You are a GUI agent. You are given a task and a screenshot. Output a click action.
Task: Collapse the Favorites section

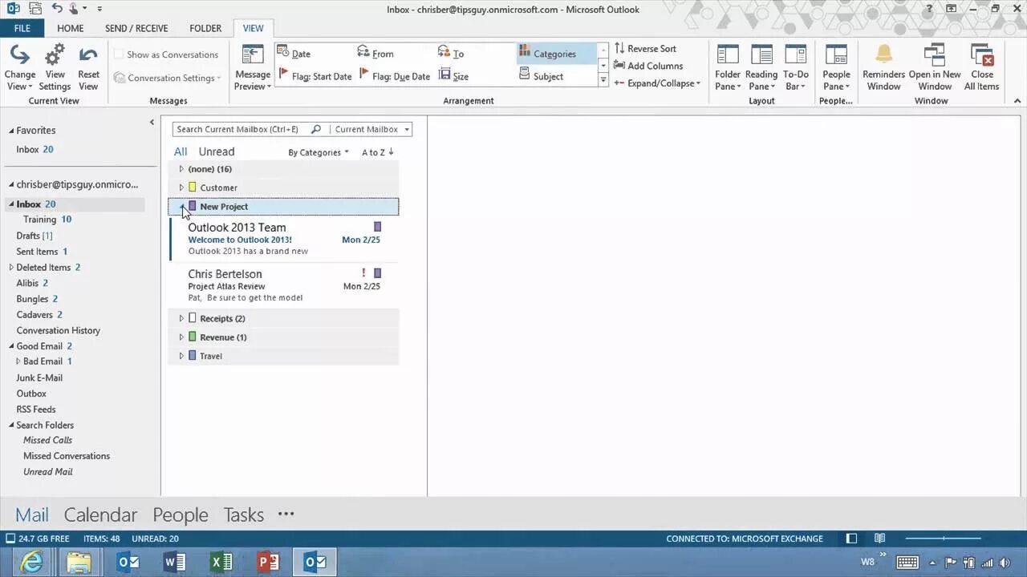[11, 131]
